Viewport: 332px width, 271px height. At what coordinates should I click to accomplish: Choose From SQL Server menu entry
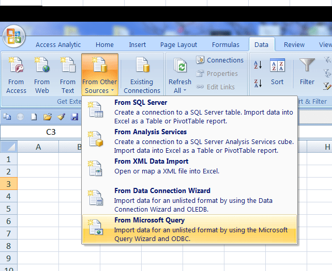point(189,111)
